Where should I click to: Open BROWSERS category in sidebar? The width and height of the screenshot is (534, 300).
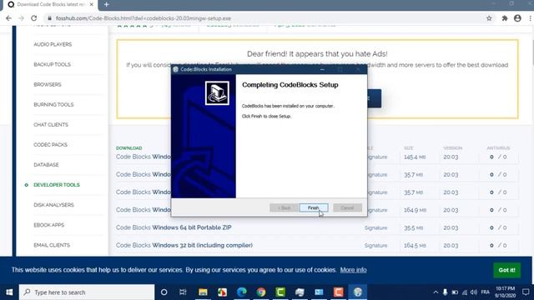coord(48,85)
